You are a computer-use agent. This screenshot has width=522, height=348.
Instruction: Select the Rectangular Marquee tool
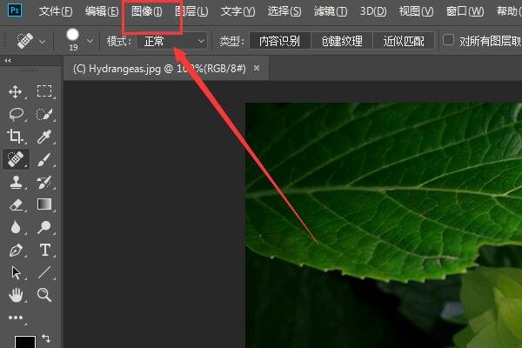click(44, 90)
